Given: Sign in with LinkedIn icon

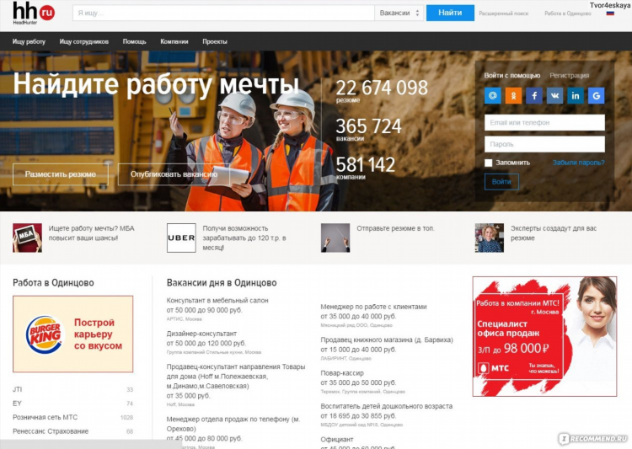Looking at the screenshot, I should click(576, 95).
